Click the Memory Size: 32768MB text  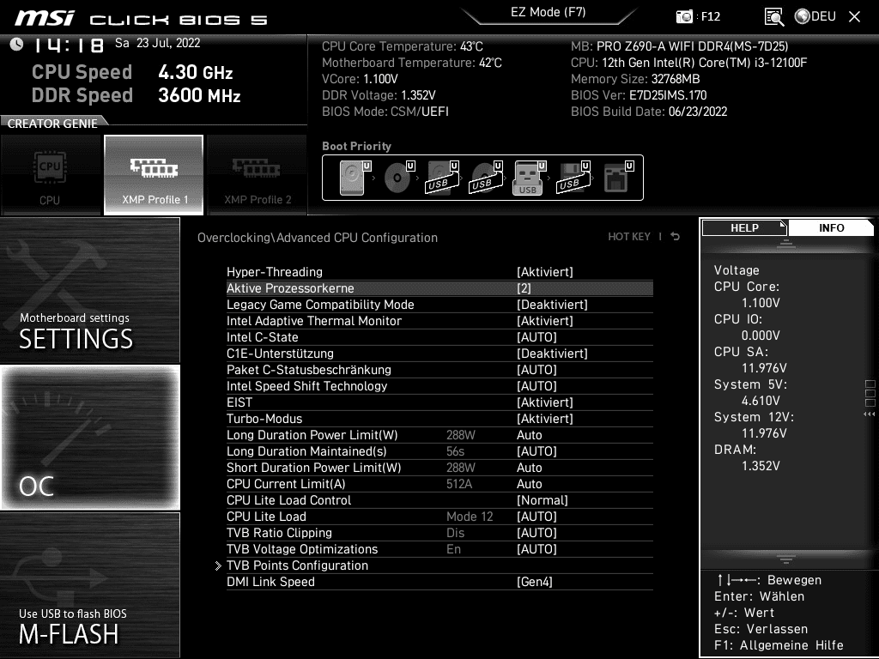[635, 79]
